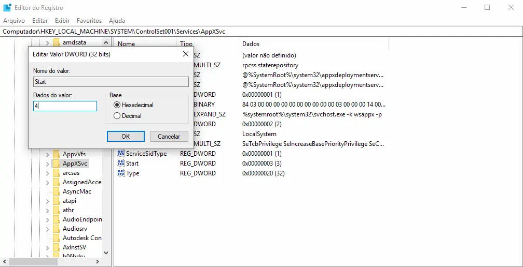The image size is (523, 267).
Task: Select the ServiceSidType value row name
Action: click(x=146, y=154)
